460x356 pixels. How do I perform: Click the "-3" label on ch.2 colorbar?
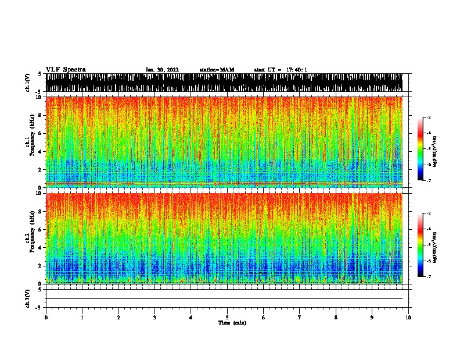point(428,213)
